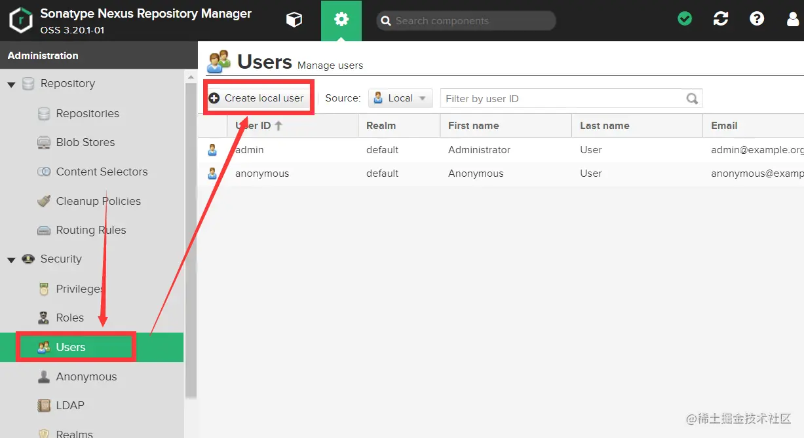Open the Administration gear icon
This screenshot has width=804, height=438.
341,20
